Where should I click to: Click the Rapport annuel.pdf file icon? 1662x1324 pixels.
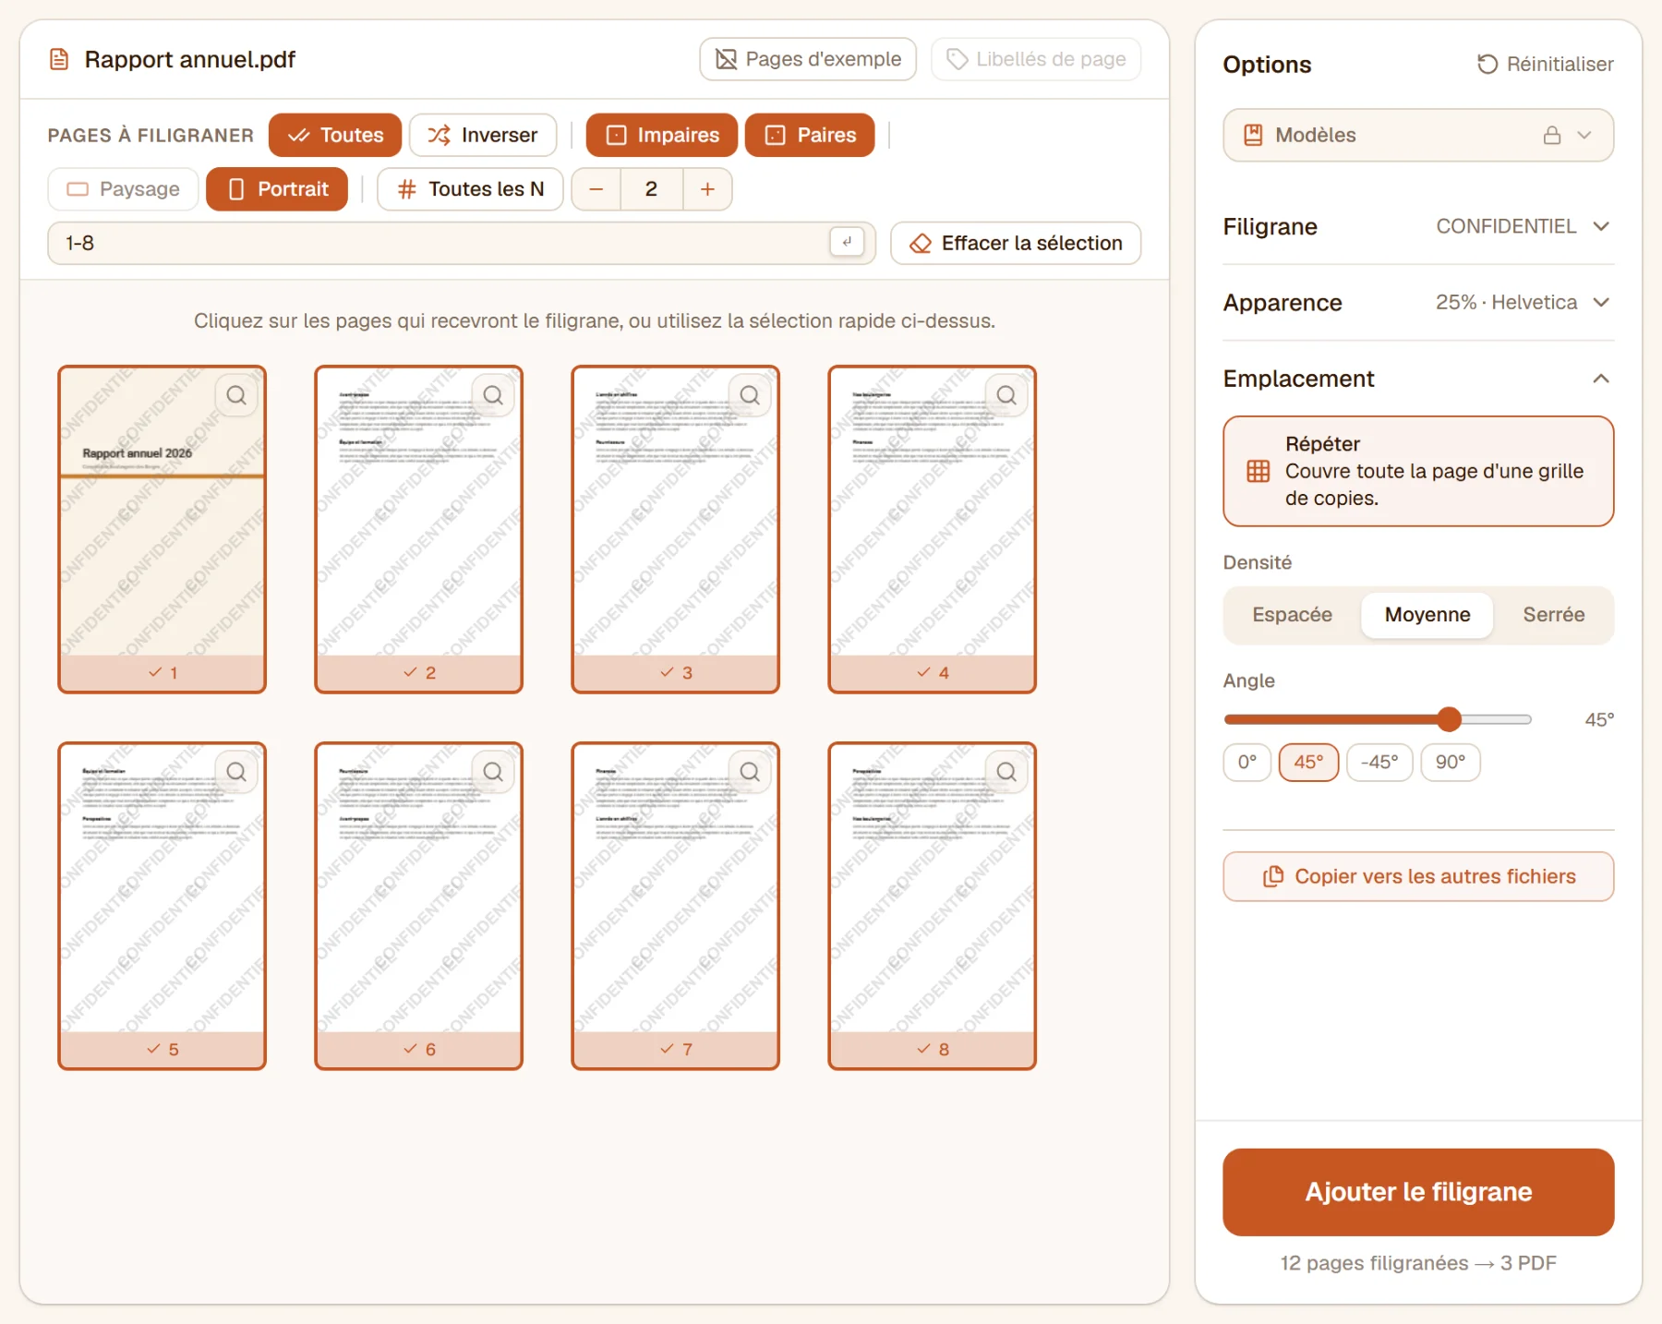(59, 60)
